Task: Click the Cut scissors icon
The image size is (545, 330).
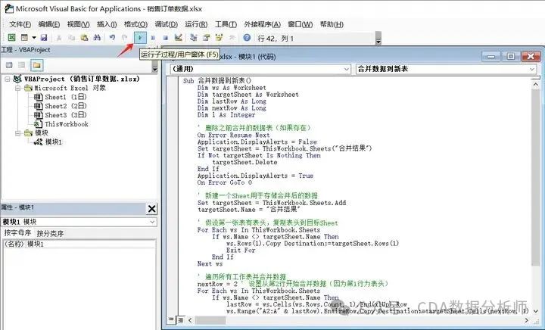Action: [59, 38]
